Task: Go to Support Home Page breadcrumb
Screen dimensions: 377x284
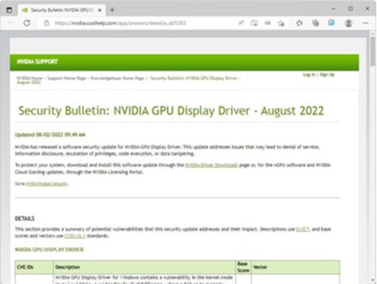Action: point(66,79)
